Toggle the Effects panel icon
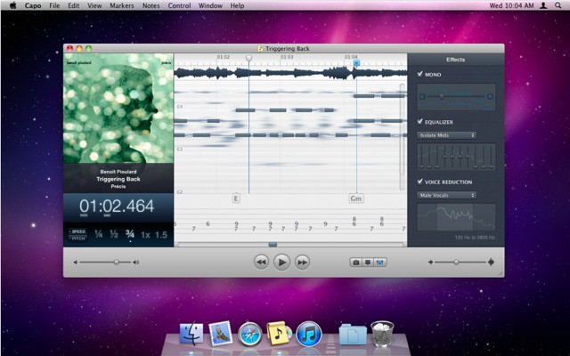This screenshot has width=570, height=356. [380, 263]
